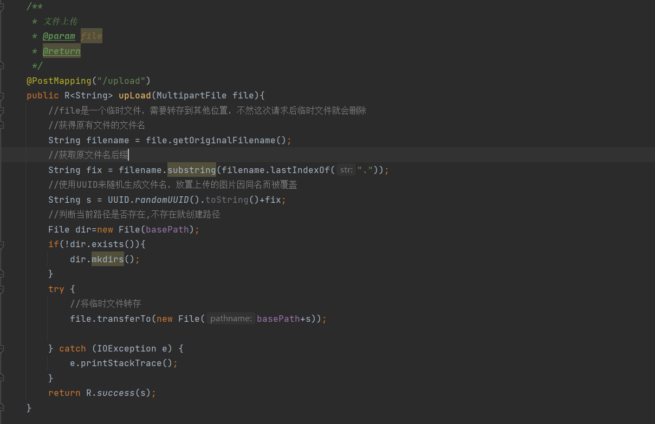Click the getOriginalFilename method call
Viewport: 655px width, 424px height.
pyautogui.click(x=224, y=140)
